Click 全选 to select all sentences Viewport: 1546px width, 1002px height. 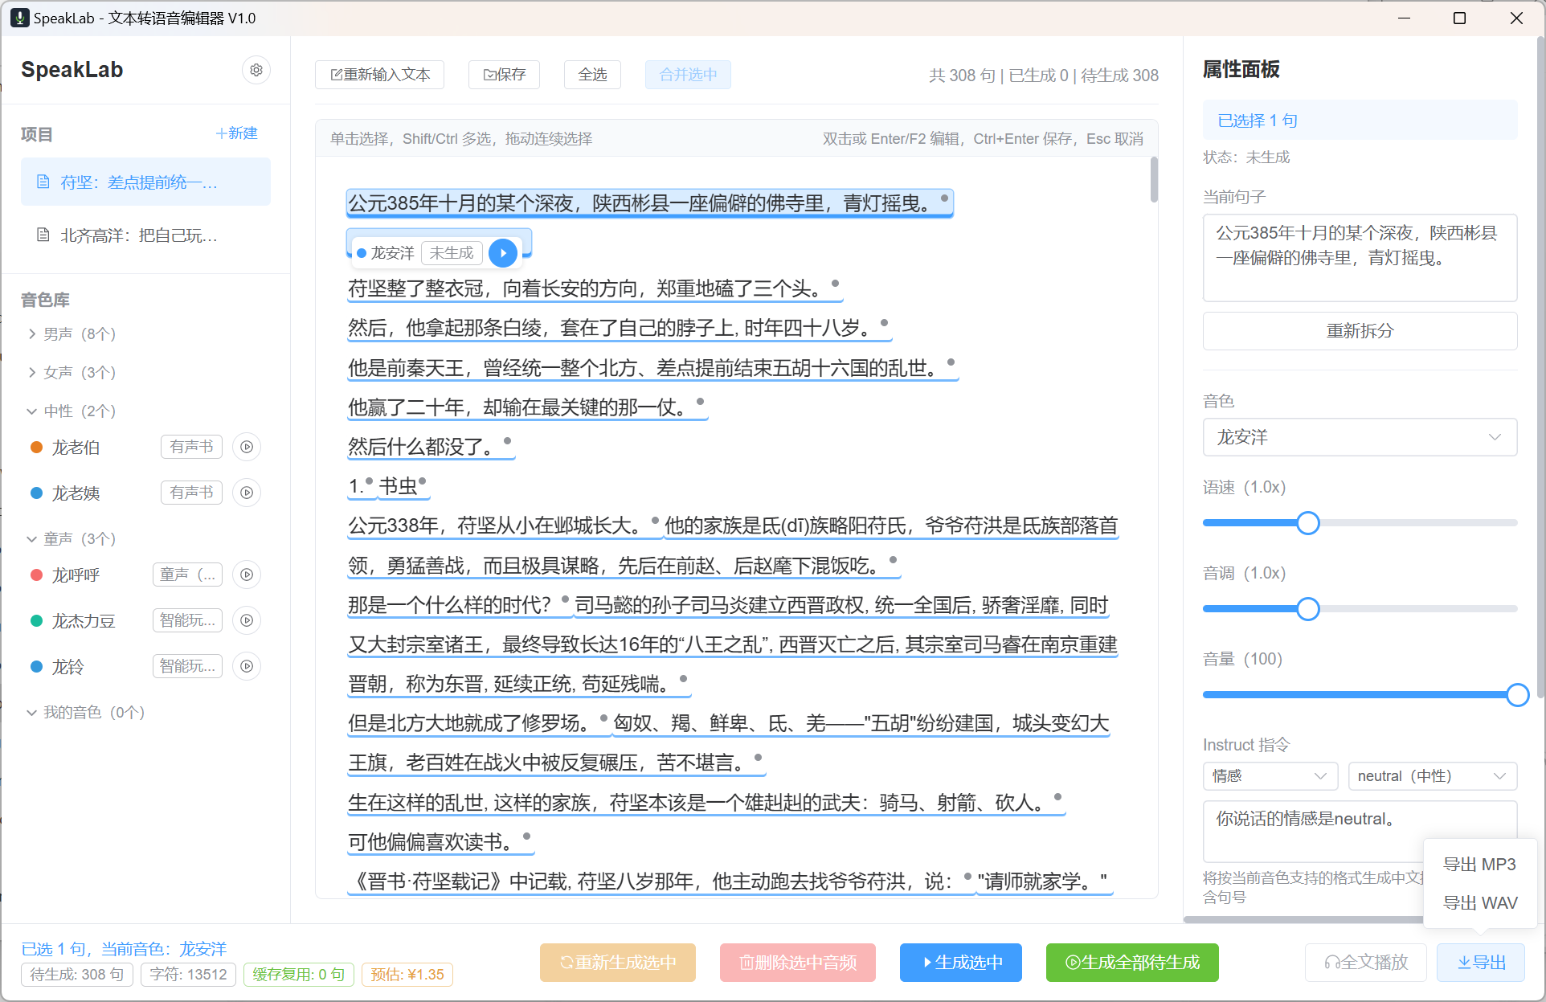click(x=592, y=75)
